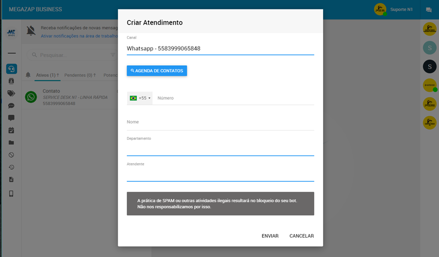
Task: Click the muted notification bell icon
Action: click(31, 31)
